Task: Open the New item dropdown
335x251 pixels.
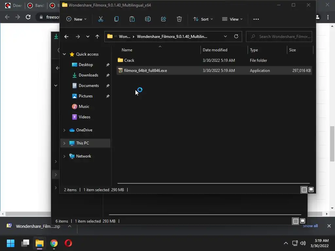Action: click(76, 19)
